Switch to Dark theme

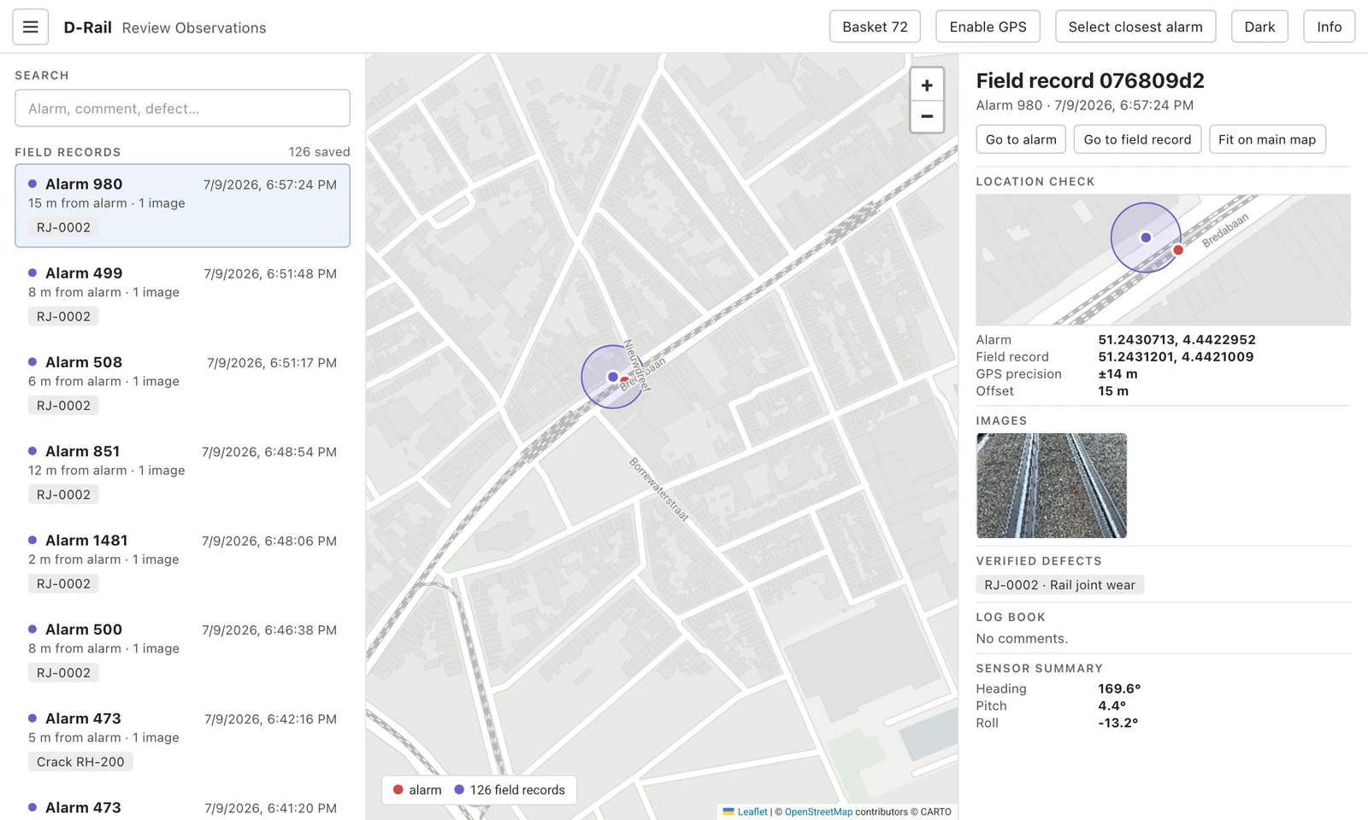point(1259,26)
